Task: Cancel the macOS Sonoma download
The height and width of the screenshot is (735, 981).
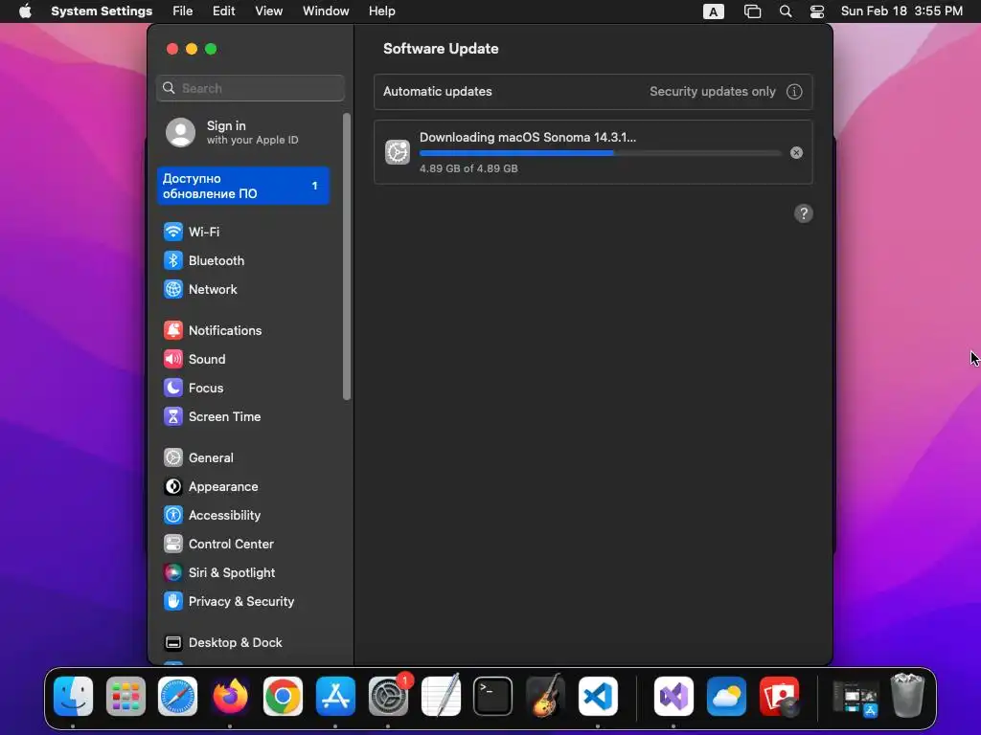Action: tap(796, 153)
